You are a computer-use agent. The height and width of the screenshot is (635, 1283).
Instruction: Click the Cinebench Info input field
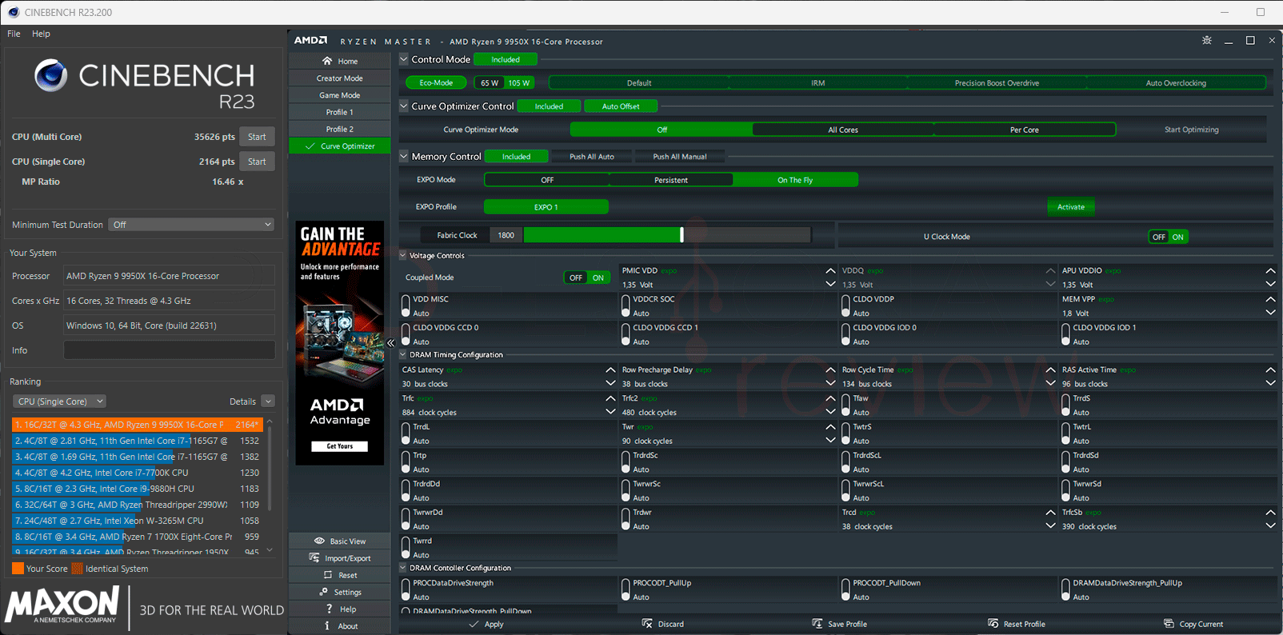point(169,350)
